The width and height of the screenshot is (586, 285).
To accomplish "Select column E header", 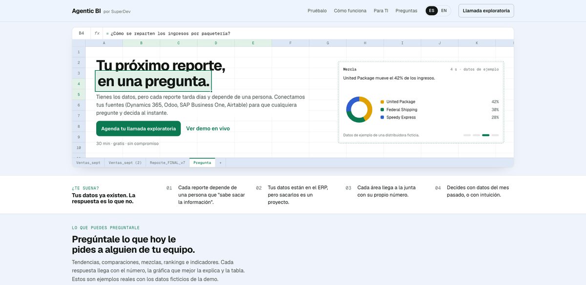I will [x=253, y=43].
